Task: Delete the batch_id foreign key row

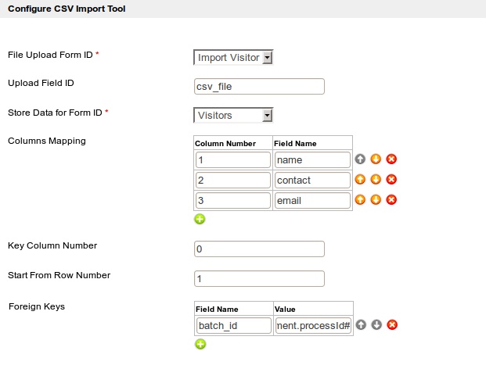Action: [392, 324]
